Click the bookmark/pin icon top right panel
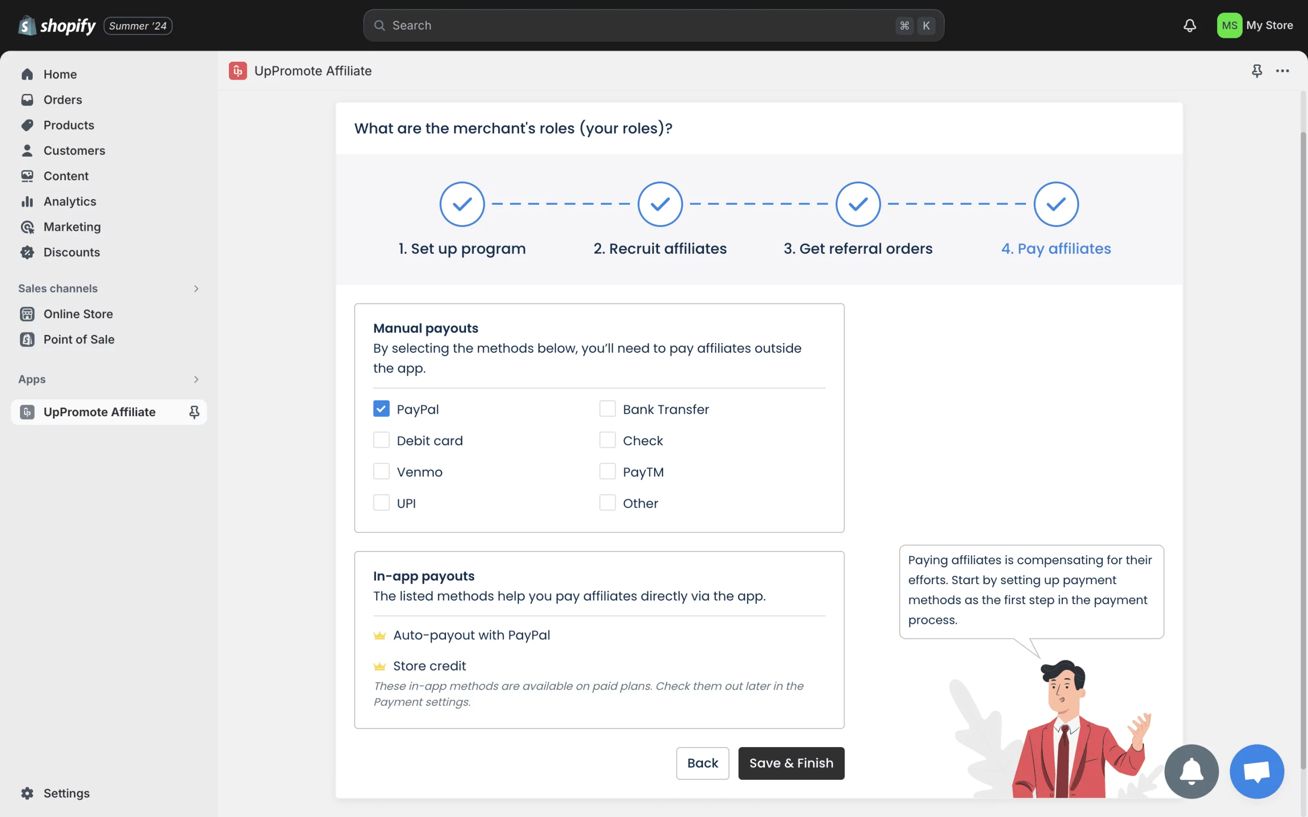The image size is (1308, 817). click(1256, 70)
